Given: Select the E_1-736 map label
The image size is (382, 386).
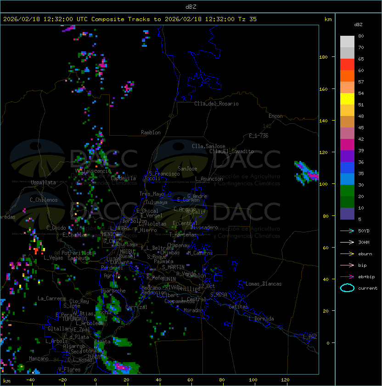Looking at the screenshot, I should (x=258, y=136).
